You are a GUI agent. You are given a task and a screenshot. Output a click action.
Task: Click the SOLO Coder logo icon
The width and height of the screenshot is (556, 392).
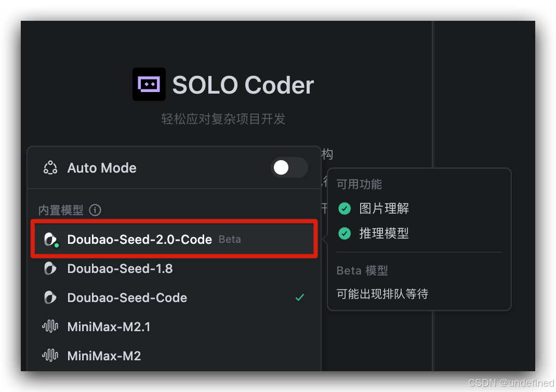149,84
